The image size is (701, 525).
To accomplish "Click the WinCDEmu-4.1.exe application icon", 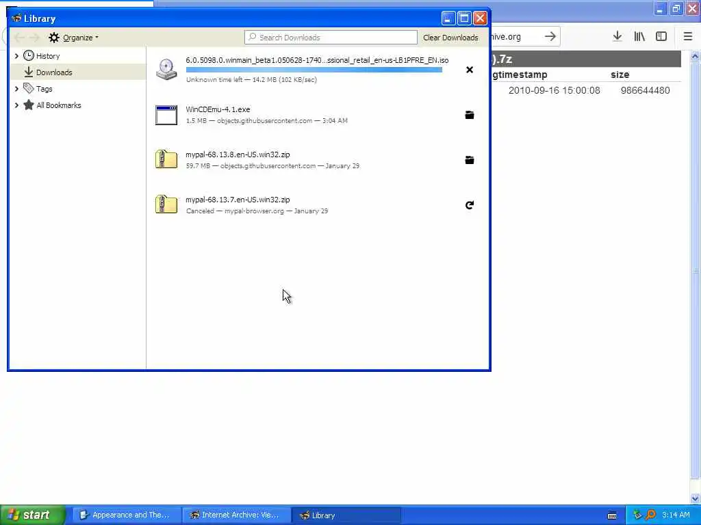I will pos(166,115).
